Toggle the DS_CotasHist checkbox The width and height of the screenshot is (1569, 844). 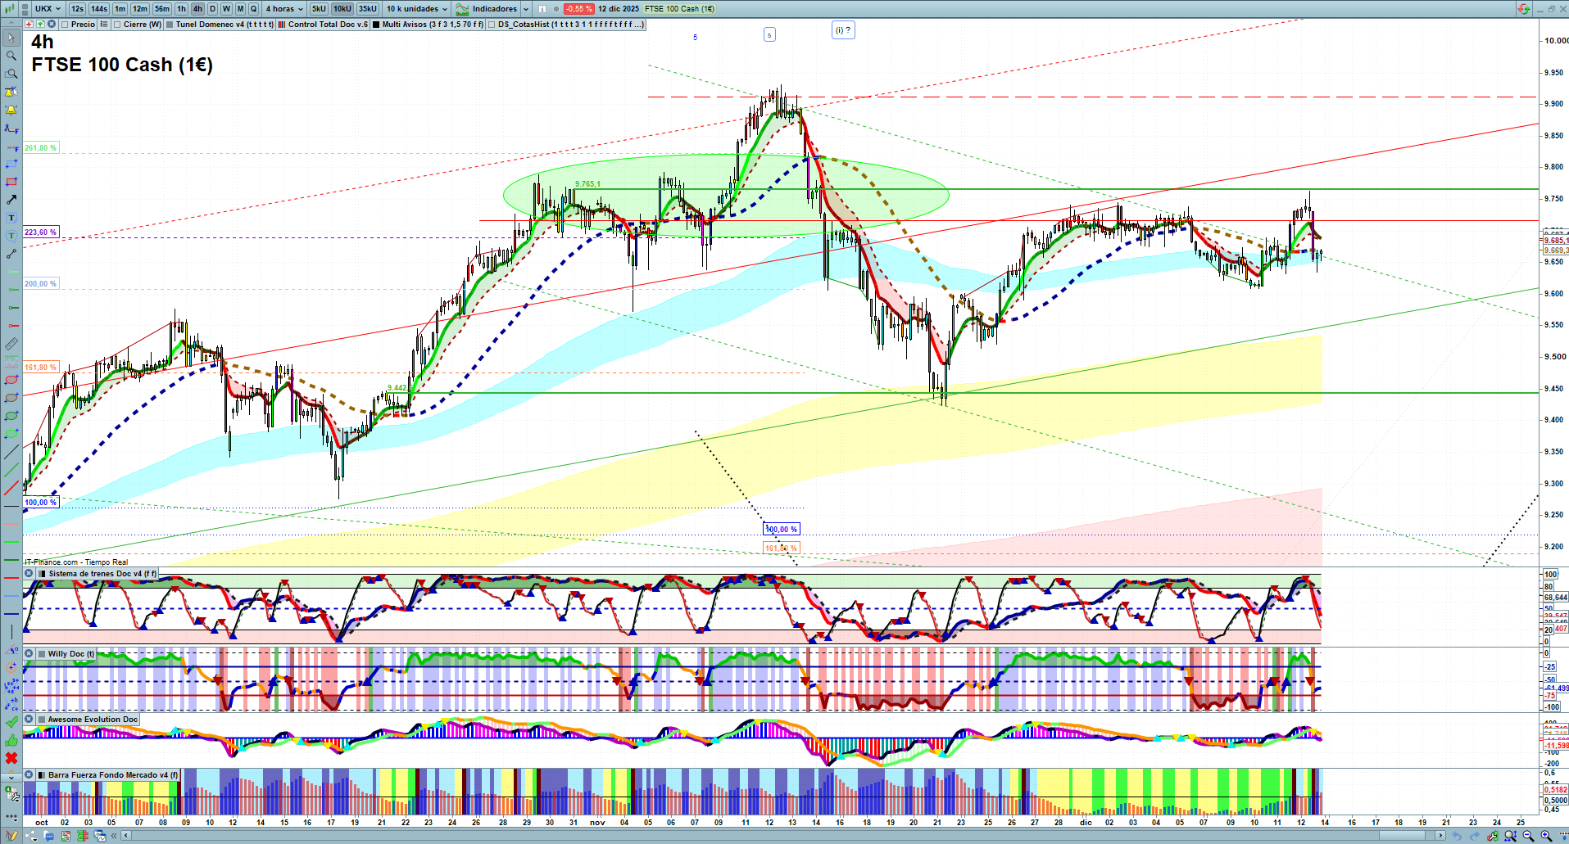[492, 25]
